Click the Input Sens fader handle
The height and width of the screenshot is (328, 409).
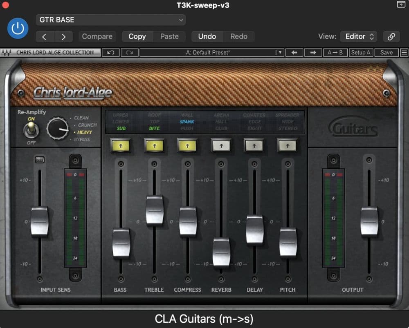[40, 221]
